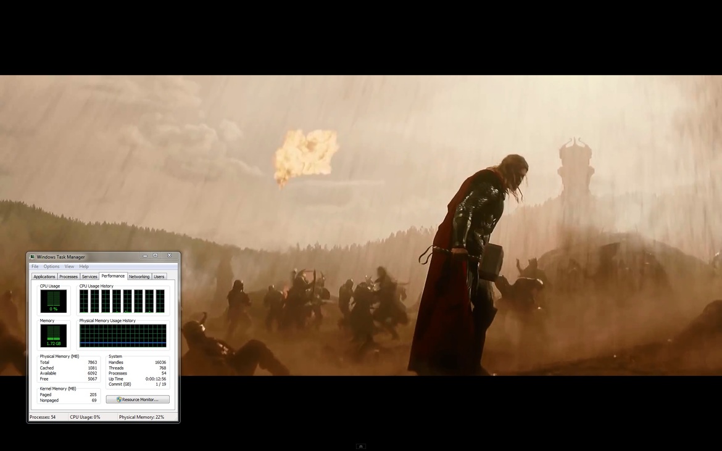Open the Options menu in Task Manager
Screen dimensions: 722x451
52,267
